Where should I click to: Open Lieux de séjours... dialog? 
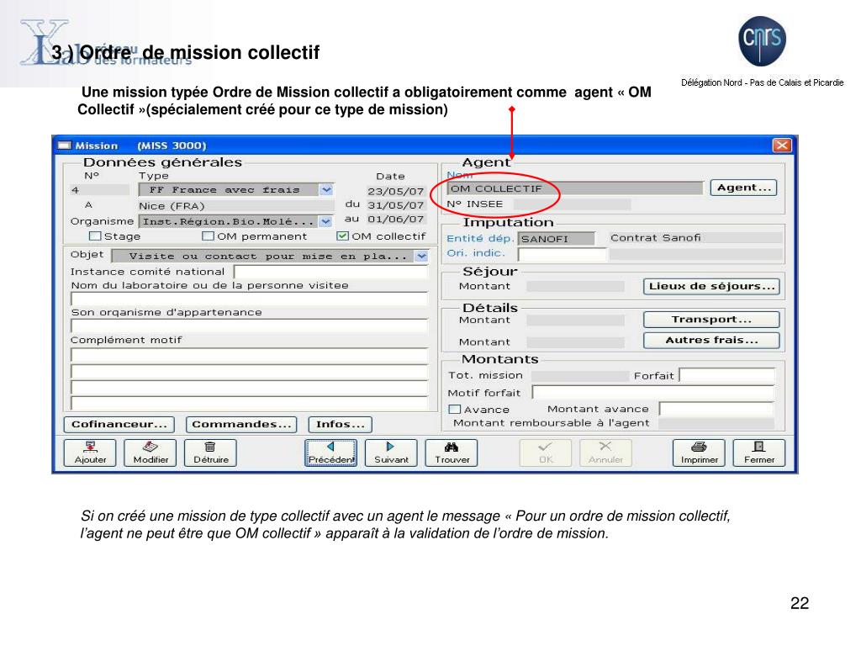(711, 286)
